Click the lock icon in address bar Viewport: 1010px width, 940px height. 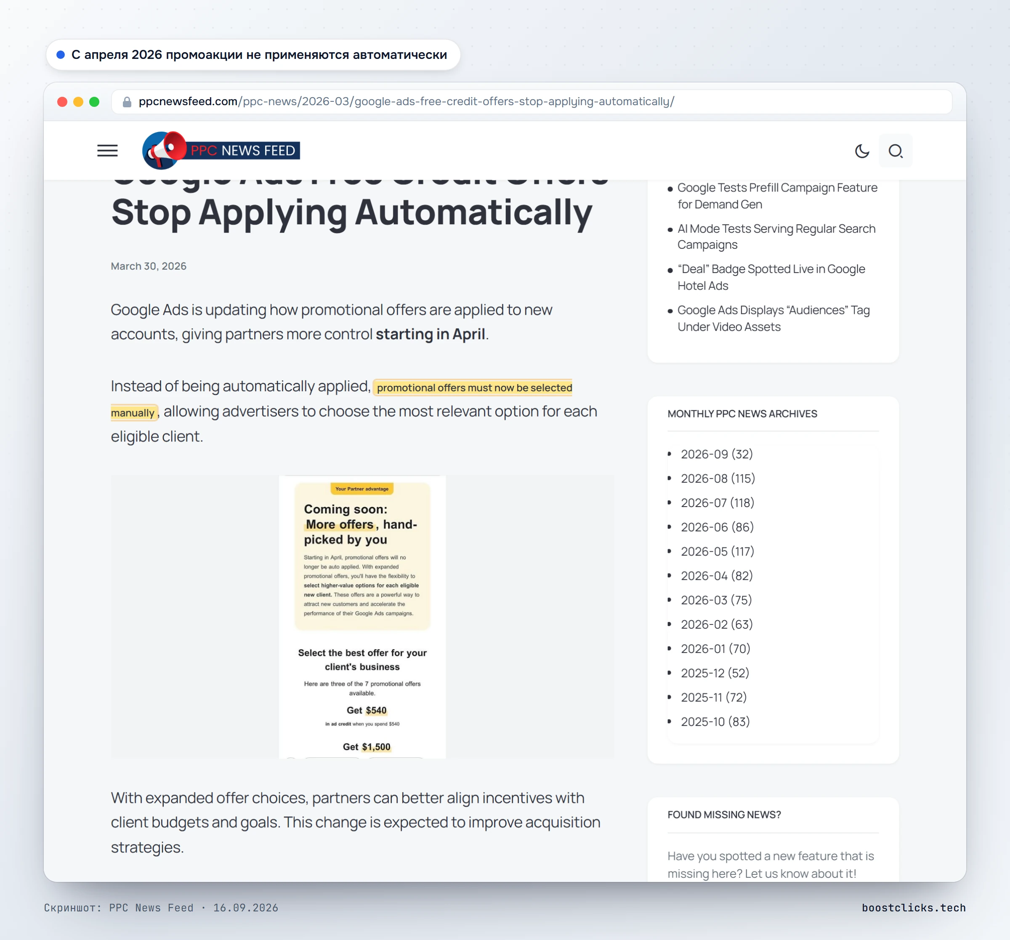click(x=127, y=102)
